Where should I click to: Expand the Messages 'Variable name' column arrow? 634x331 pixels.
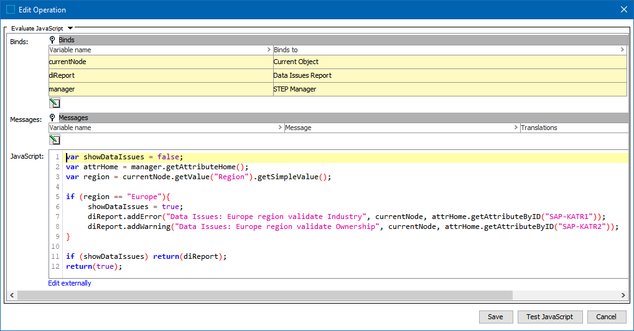click(x=279, y=128)
